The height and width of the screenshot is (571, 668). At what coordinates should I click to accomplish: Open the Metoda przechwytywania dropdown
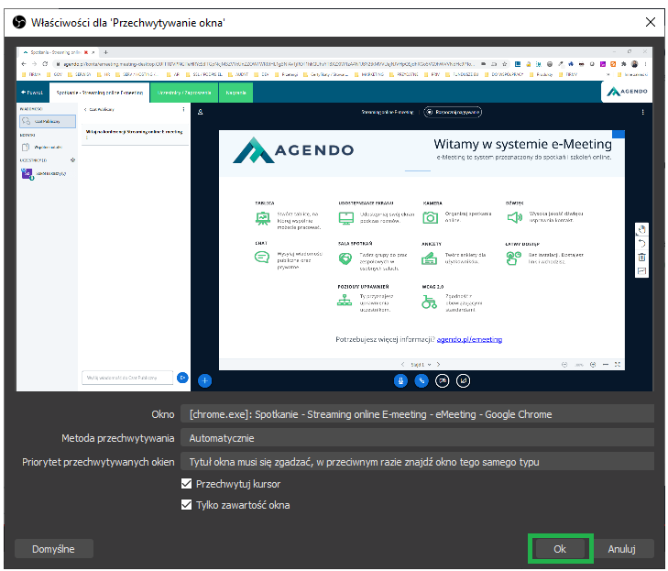(x=416, y=438)
